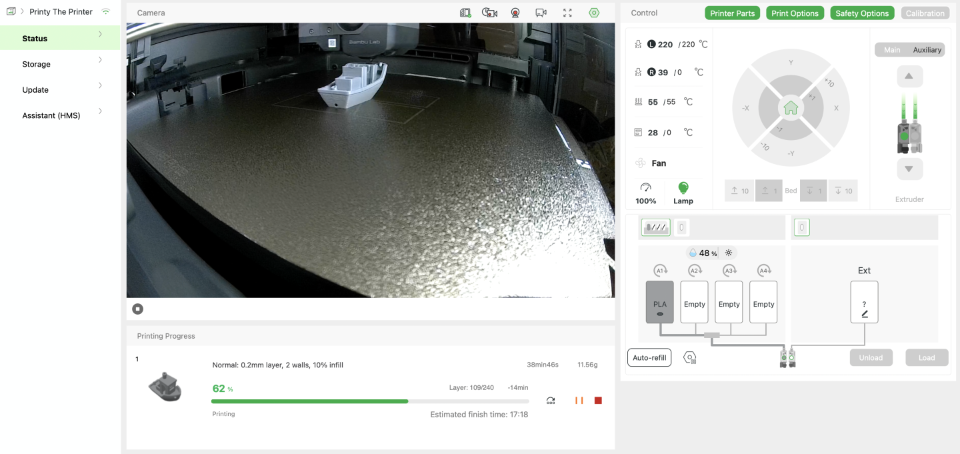
Task: Switch the camera view mode icon
Action: click(541, 13)
